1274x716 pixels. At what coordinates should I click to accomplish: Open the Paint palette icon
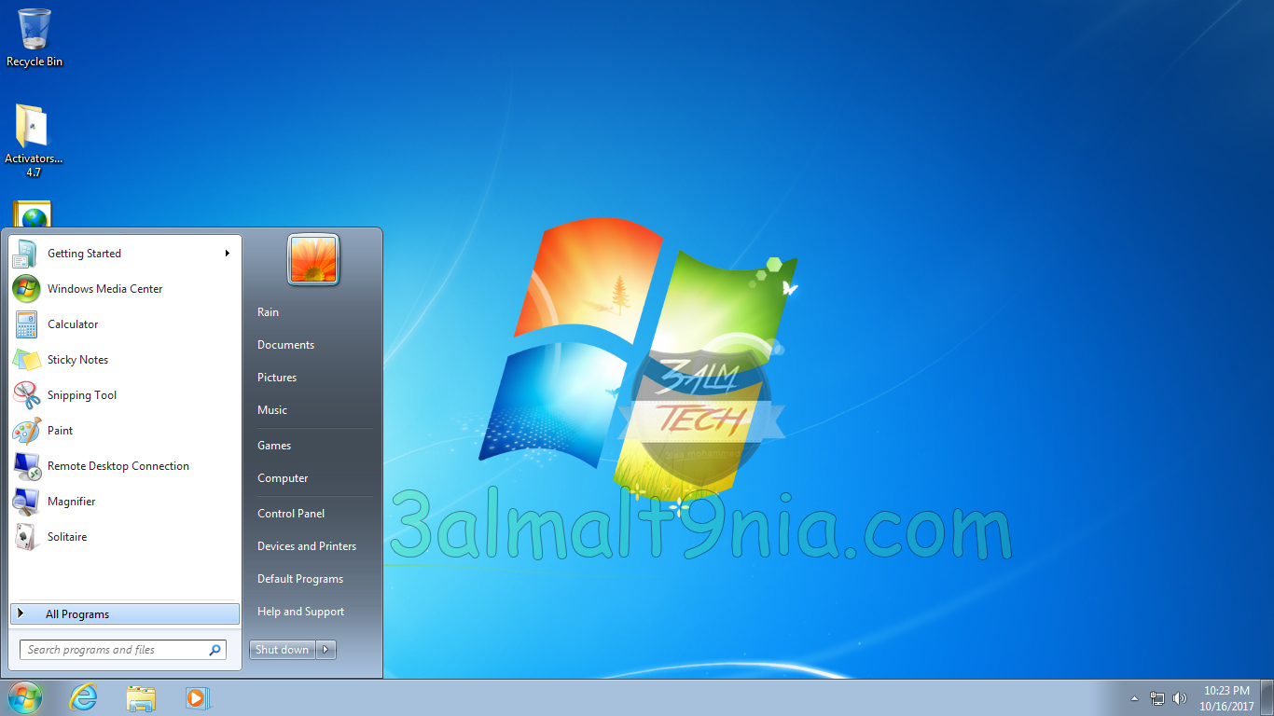click(x=26, y=431)
